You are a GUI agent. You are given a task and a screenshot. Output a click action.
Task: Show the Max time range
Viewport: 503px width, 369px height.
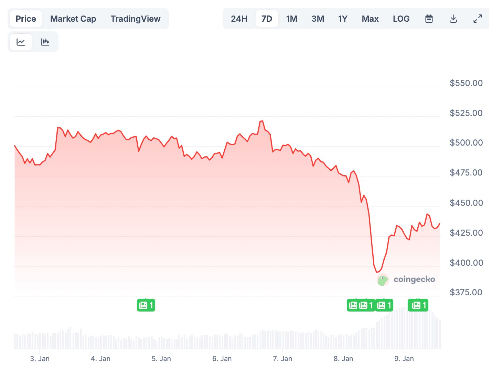tap(370, 19)
